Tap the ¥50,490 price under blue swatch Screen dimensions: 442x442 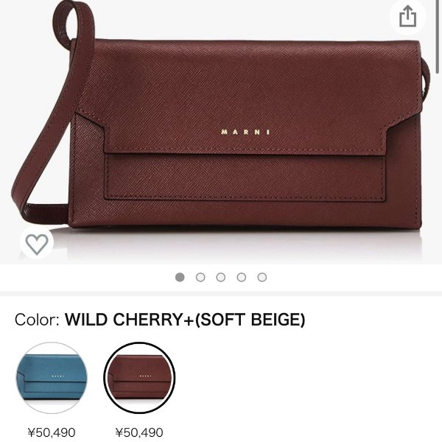[x=52, y=432]
